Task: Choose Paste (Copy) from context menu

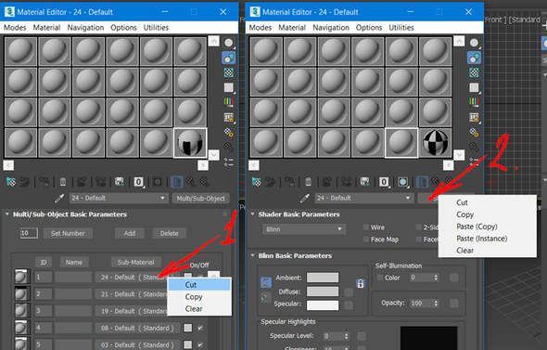Action: coord(488,227)
